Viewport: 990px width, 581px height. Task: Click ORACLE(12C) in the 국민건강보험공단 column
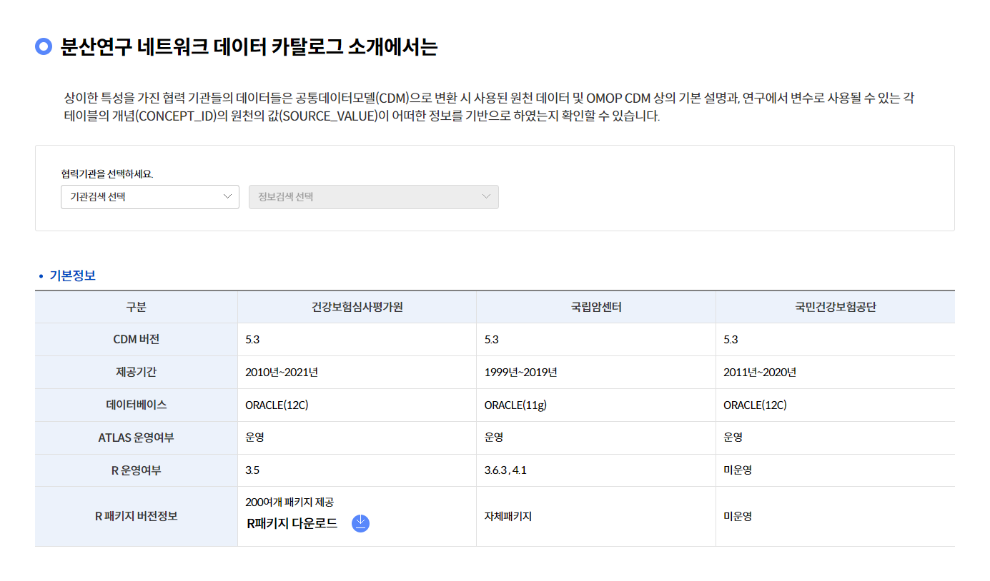click(x=755, y=405)
